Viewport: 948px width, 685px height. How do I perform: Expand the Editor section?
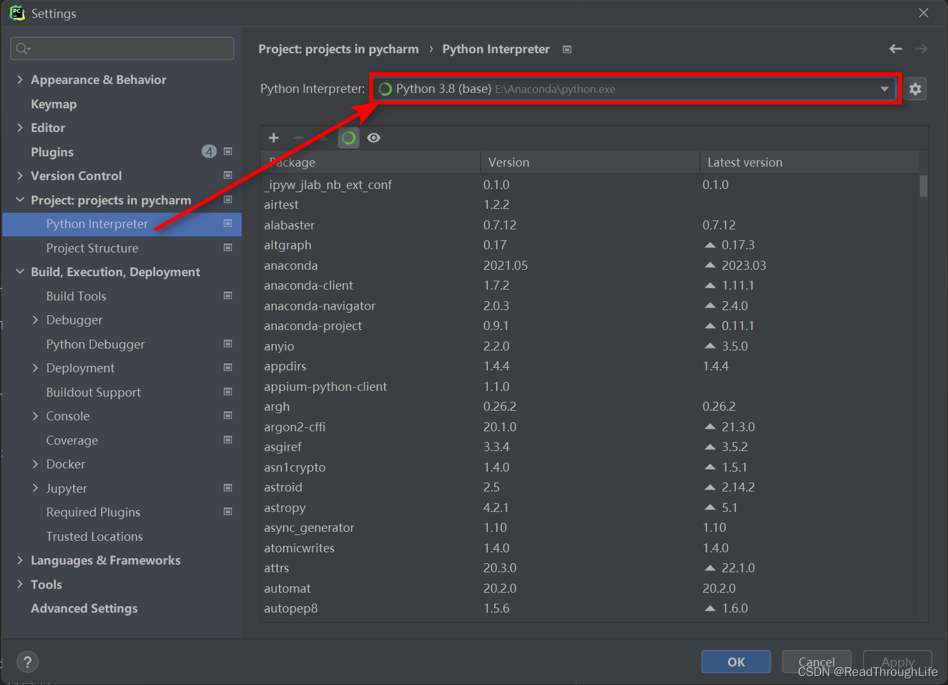tap(20, 128)
